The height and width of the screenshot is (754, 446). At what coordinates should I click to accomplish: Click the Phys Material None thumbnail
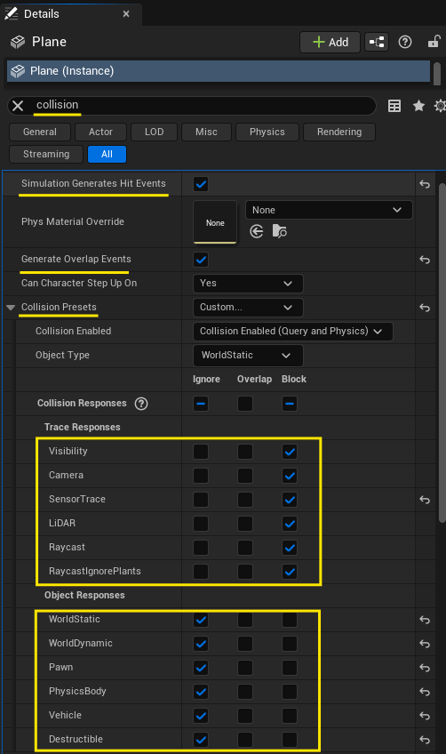click(215, 222)
